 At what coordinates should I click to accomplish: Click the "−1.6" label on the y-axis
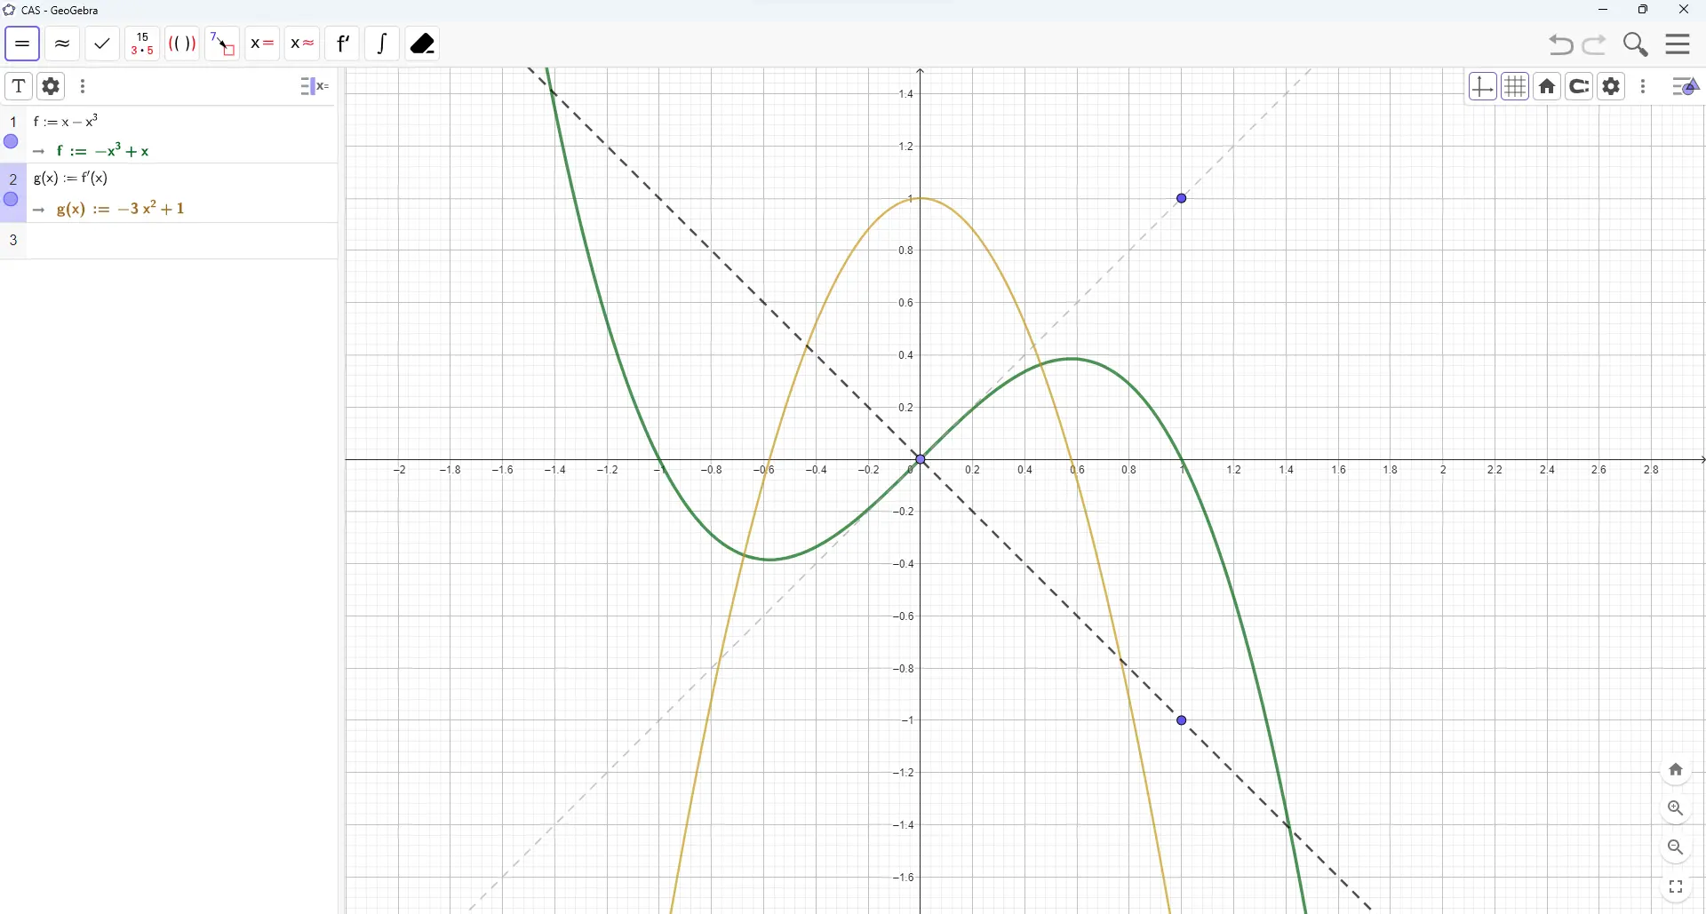tap(904, 878)
